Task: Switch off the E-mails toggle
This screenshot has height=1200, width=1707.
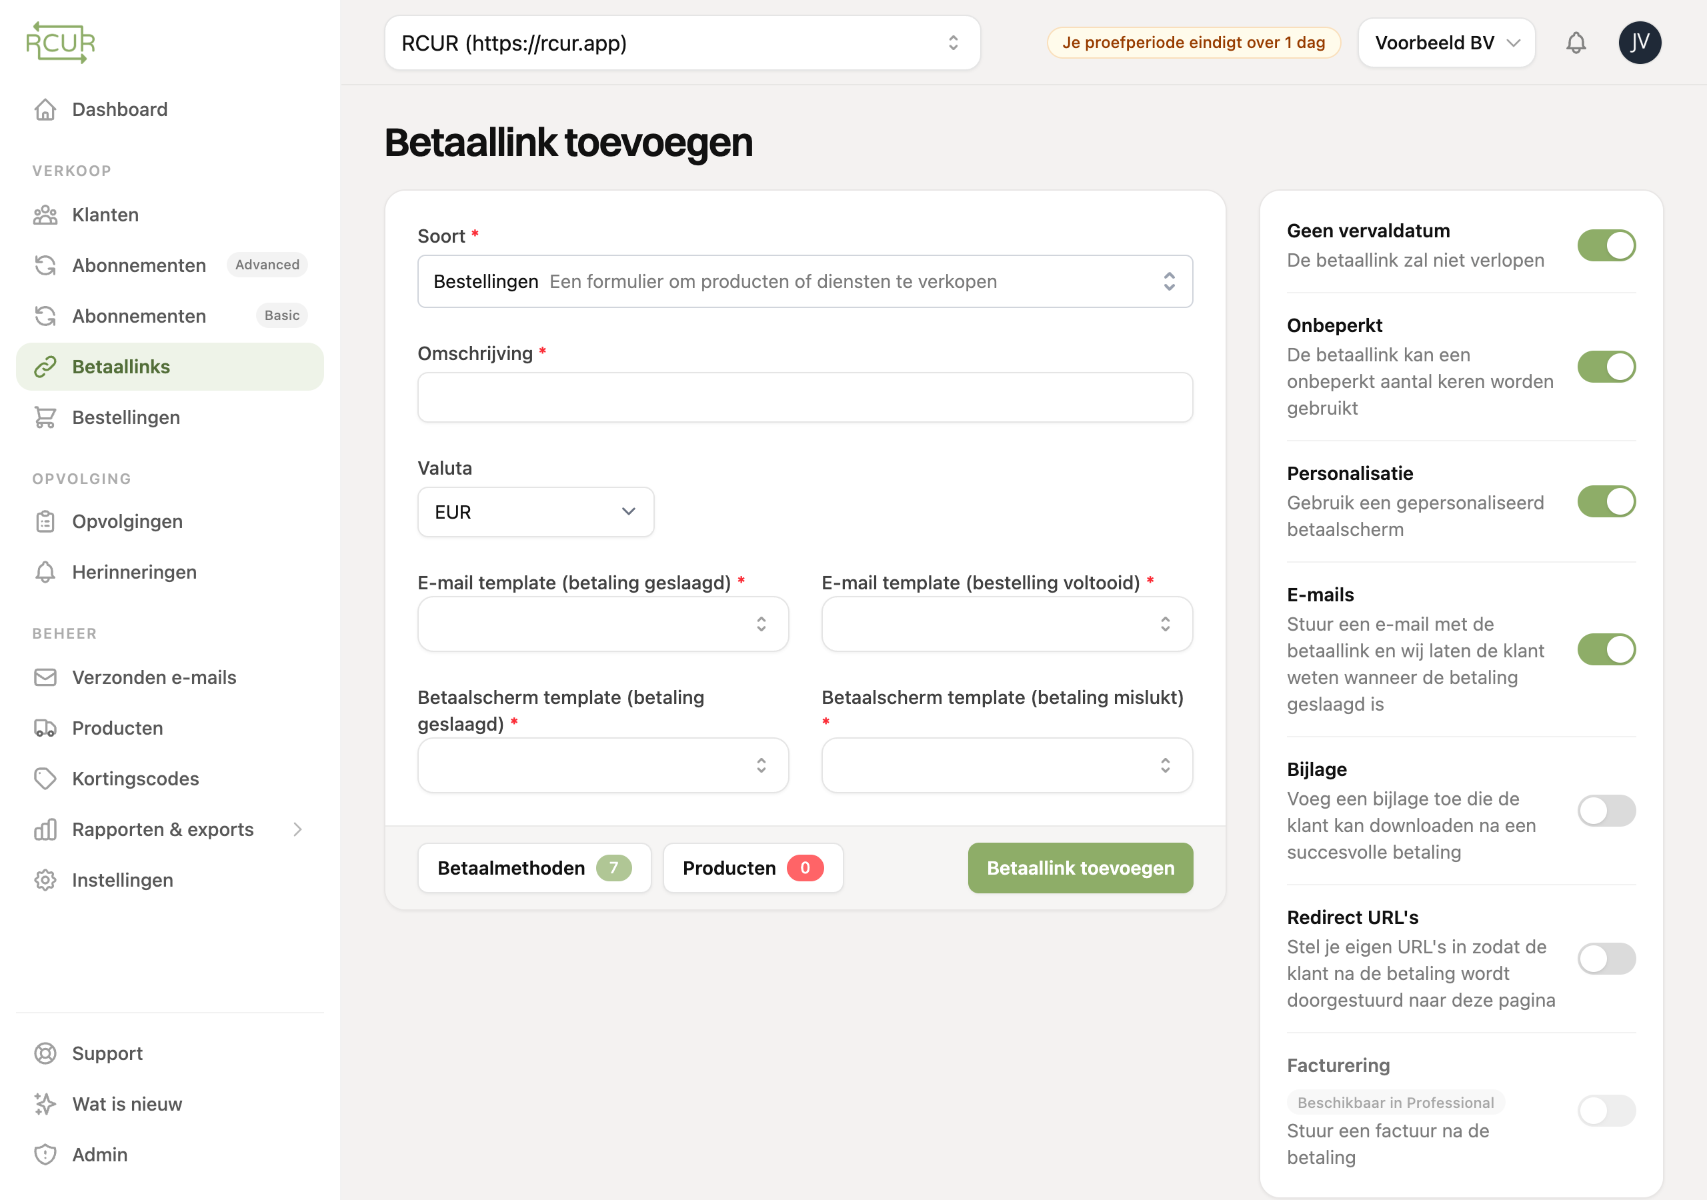Action: pyautogui.click(x=1606, y=649)
